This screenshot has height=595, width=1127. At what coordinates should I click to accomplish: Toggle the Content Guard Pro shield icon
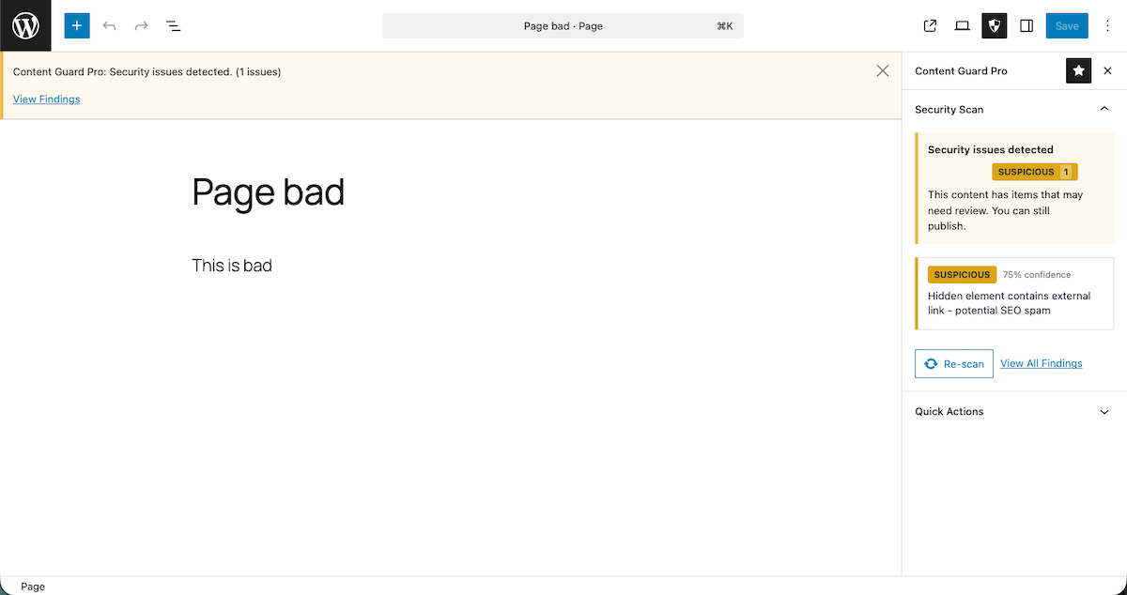(995, 25)
